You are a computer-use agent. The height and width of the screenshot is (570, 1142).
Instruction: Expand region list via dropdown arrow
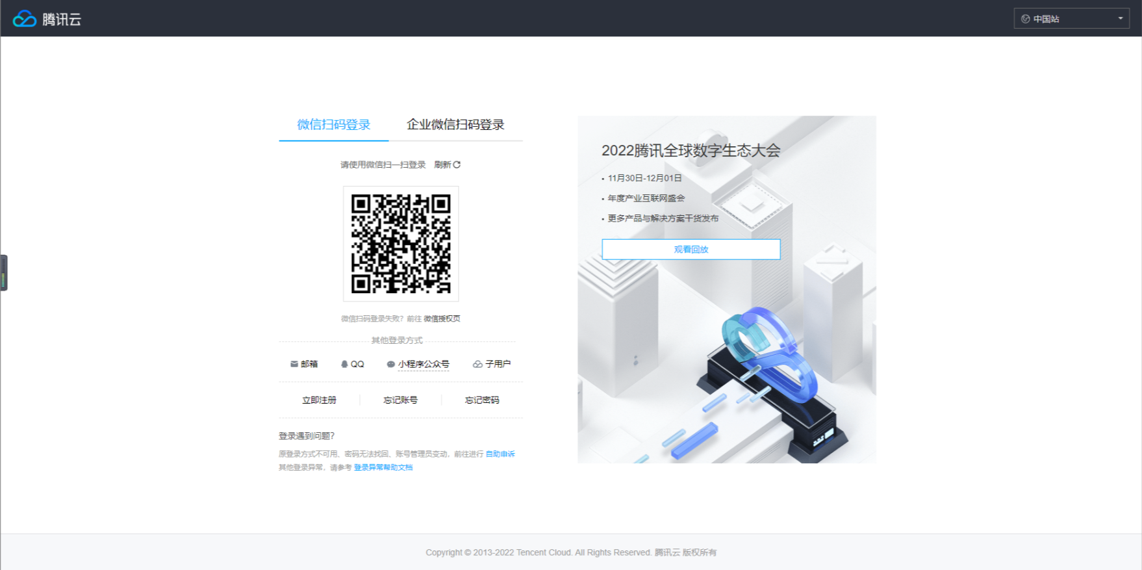click(1120, 18)
